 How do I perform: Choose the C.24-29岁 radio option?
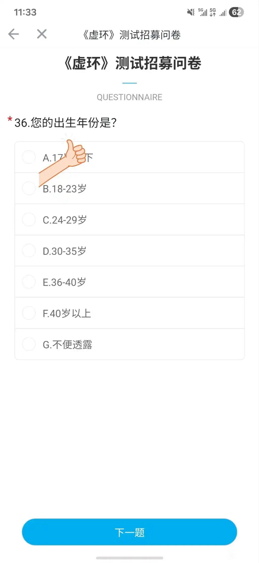coord(29,219)
